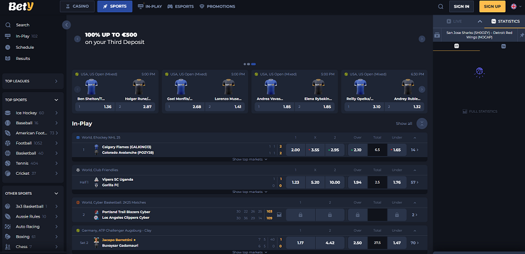Open 70 more markets for Berrettini match

(414, 243)
